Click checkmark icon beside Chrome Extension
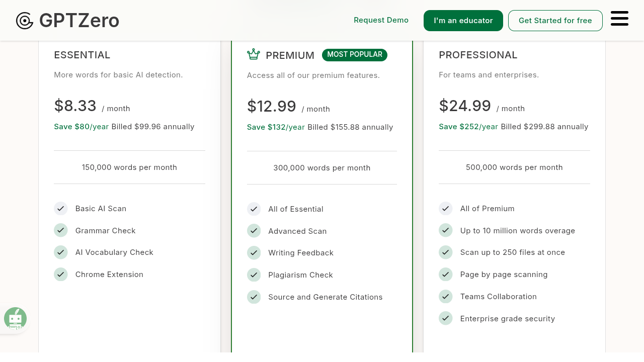The height and width of the screenshot is (362, 644). [x=61, y=274]
